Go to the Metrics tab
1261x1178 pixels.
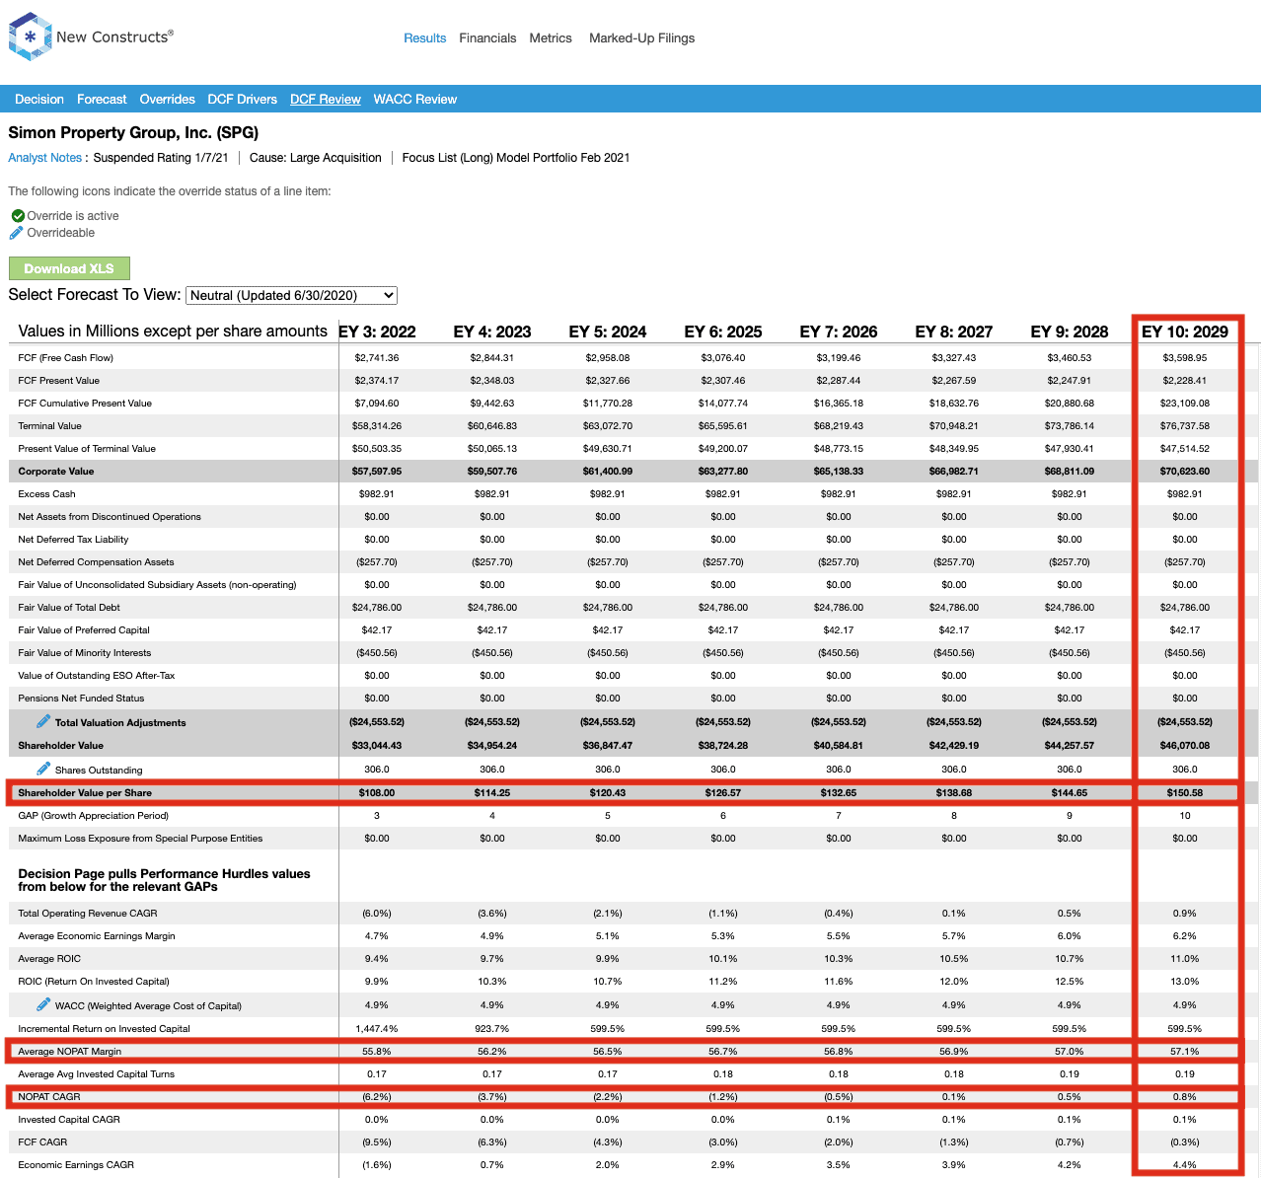tap(551, 38)
